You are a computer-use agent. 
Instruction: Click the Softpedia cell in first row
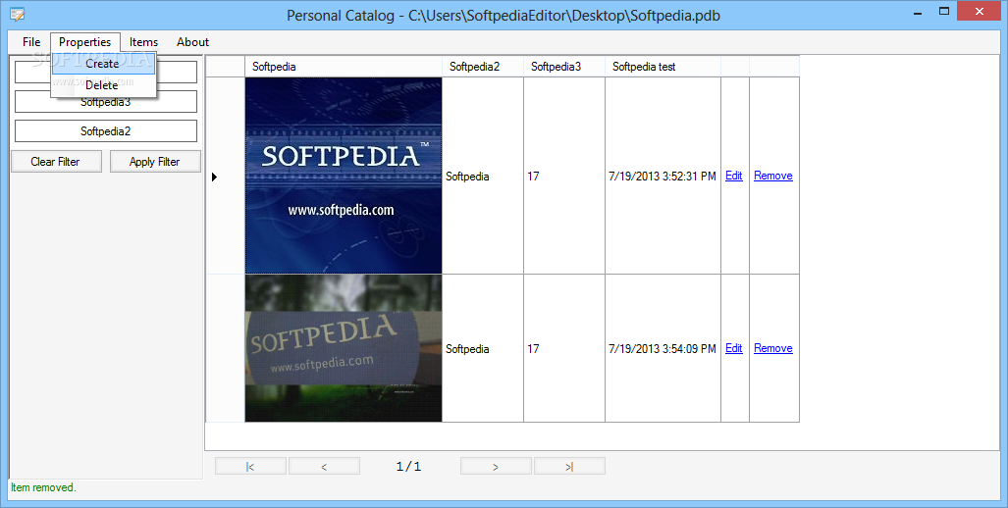click(x=483, y=176)
